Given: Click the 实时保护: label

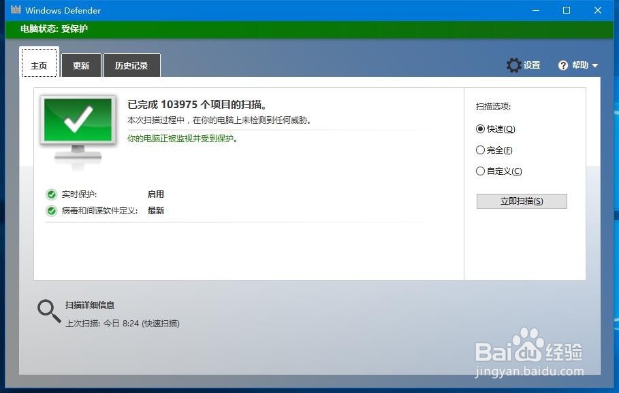Looking at the screenshot, I should [x=80, y=194].
